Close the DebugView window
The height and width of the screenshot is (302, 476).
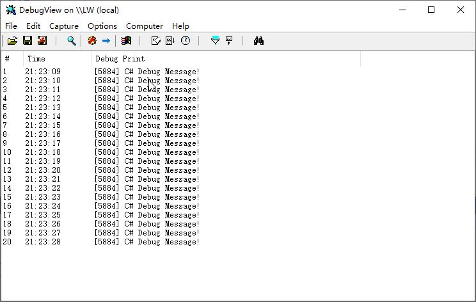[x=461, y=10]
